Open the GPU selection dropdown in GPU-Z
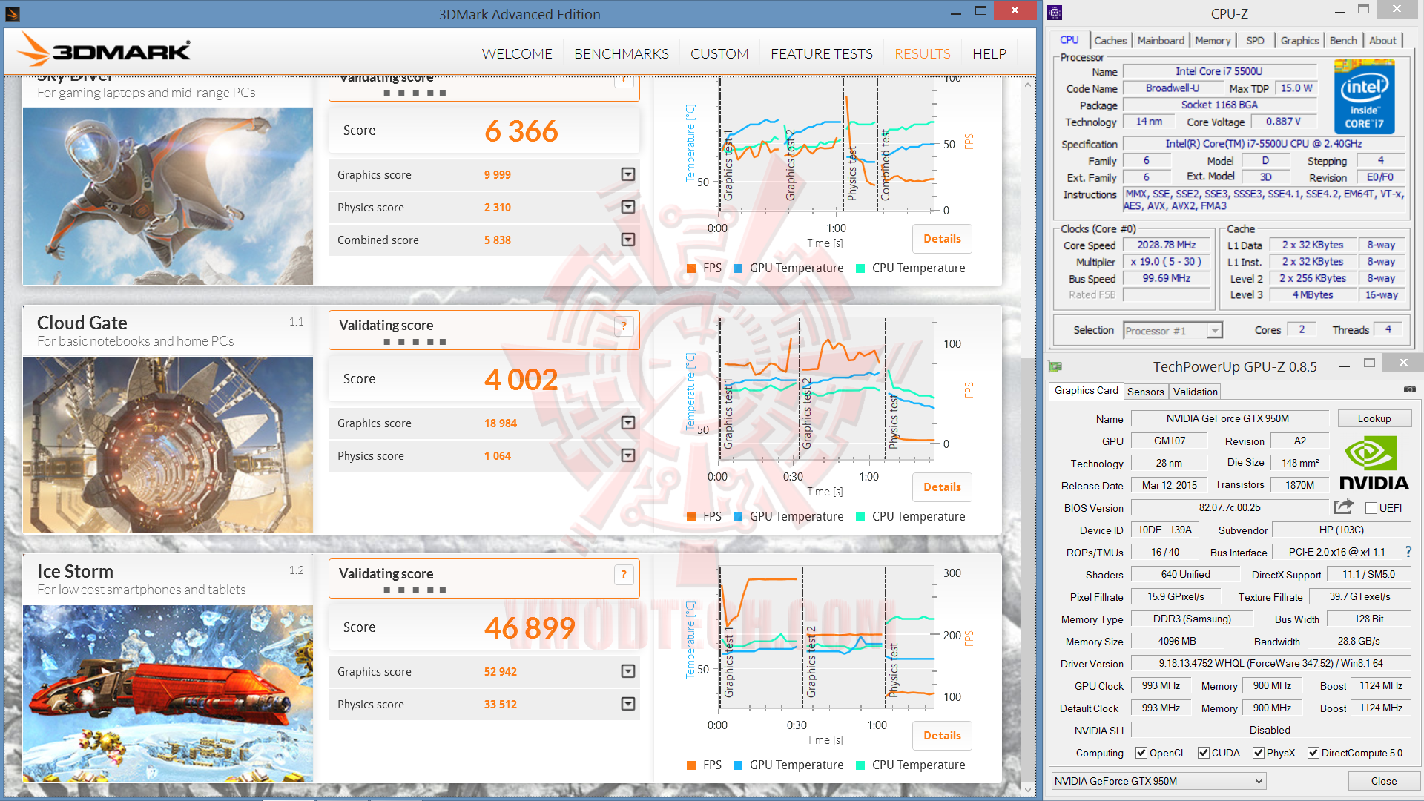Viewport: 1424px width, 801px height. click(1158, 781)
